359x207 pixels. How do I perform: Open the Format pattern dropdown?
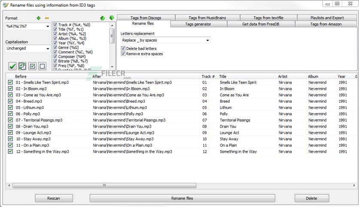click(48, 27)
